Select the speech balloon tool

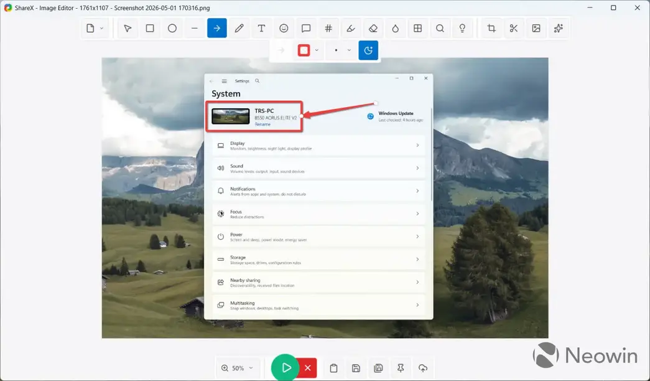(x=306, y=28)
